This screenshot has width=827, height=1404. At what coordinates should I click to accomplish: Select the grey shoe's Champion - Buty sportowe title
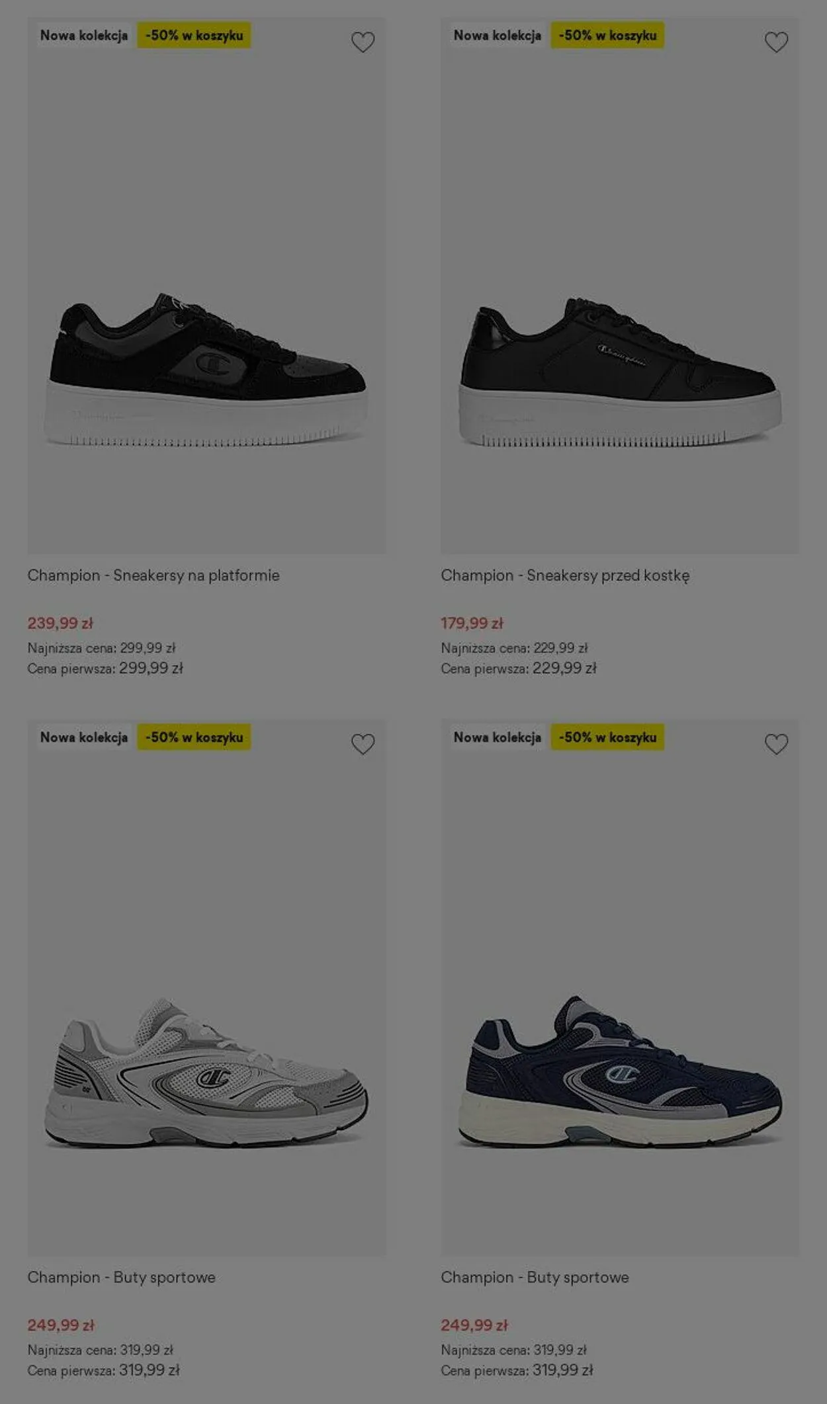point(122,1277)
